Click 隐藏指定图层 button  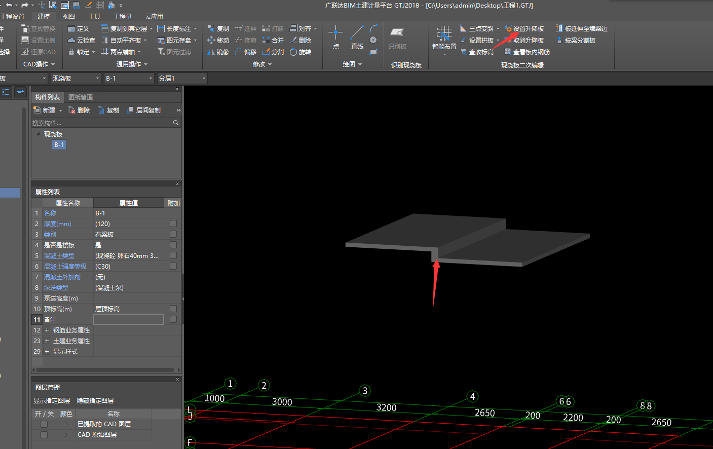click(x=95, y=401)
